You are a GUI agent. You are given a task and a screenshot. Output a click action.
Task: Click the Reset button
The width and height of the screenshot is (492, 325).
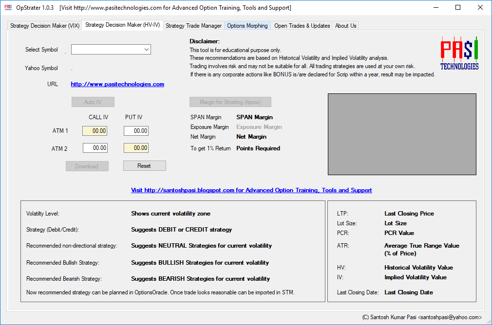tap(144, 166)
